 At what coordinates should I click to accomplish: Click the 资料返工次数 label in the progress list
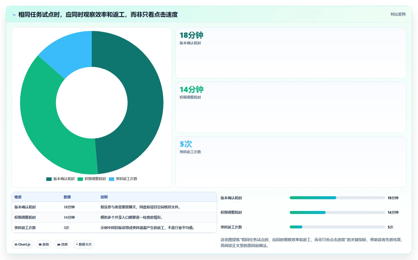pyautogui.click(x=231, y=227)
